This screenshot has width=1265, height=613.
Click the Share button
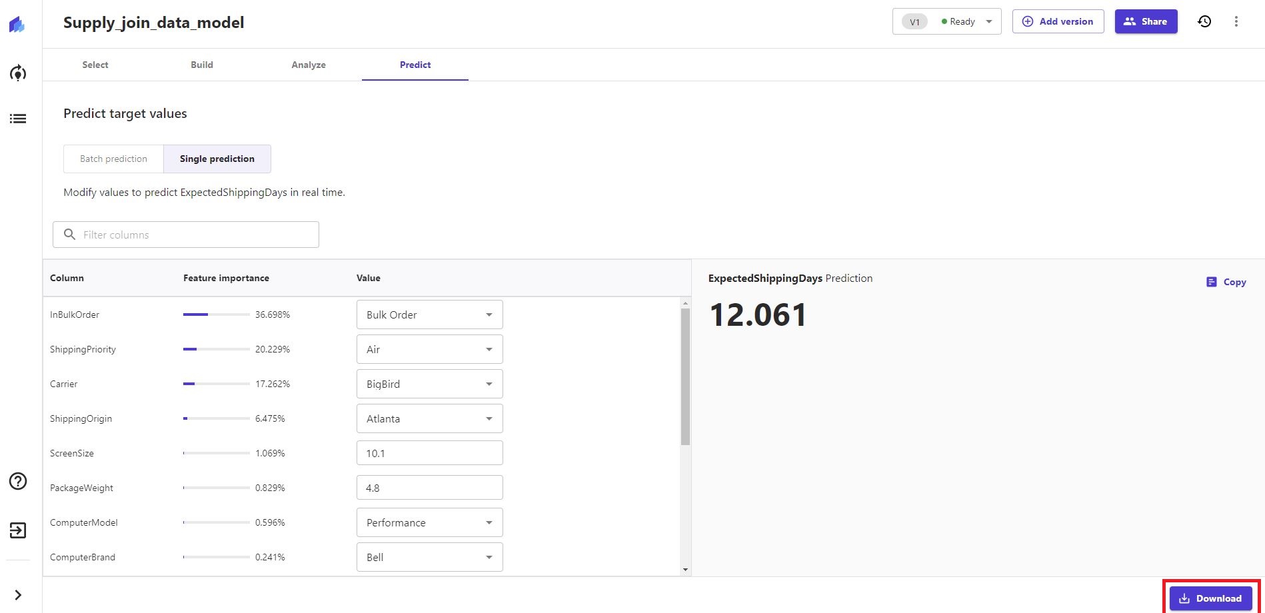1146,21
